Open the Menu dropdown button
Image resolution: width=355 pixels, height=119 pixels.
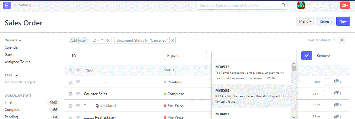pos(305,21)
